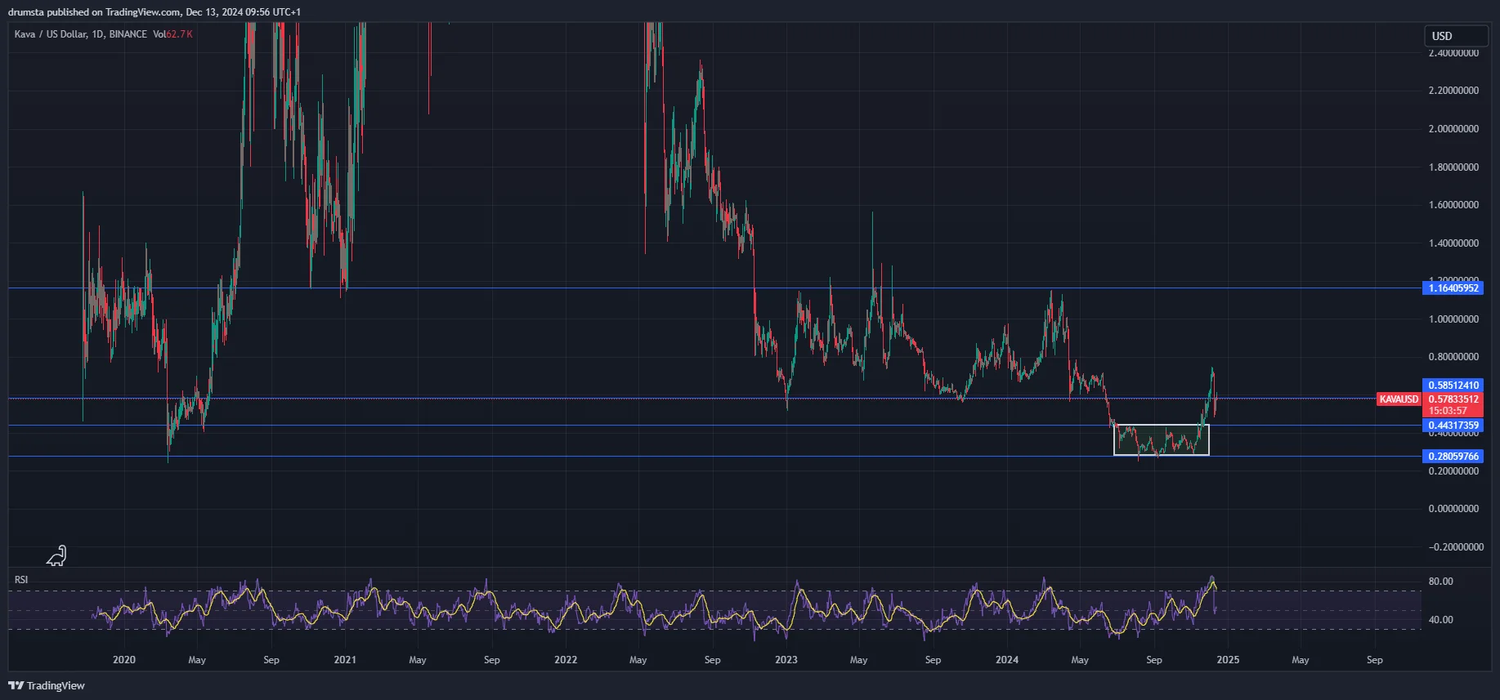Click the 15:03:57 countdown timer

[1448, 411]
